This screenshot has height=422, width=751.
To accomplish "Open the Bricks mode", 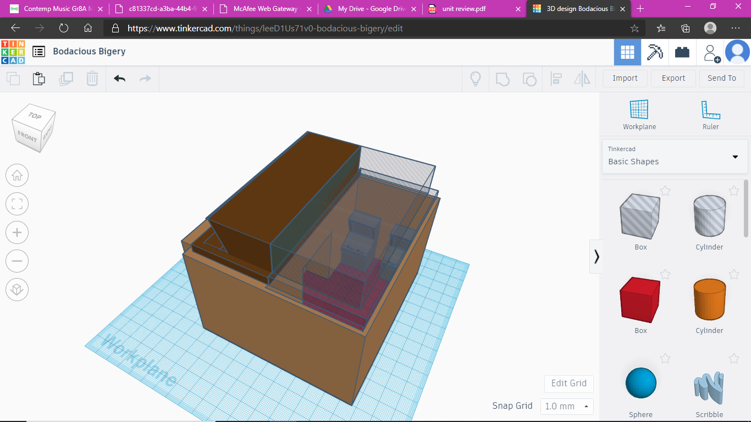I will tap(682, 52).
